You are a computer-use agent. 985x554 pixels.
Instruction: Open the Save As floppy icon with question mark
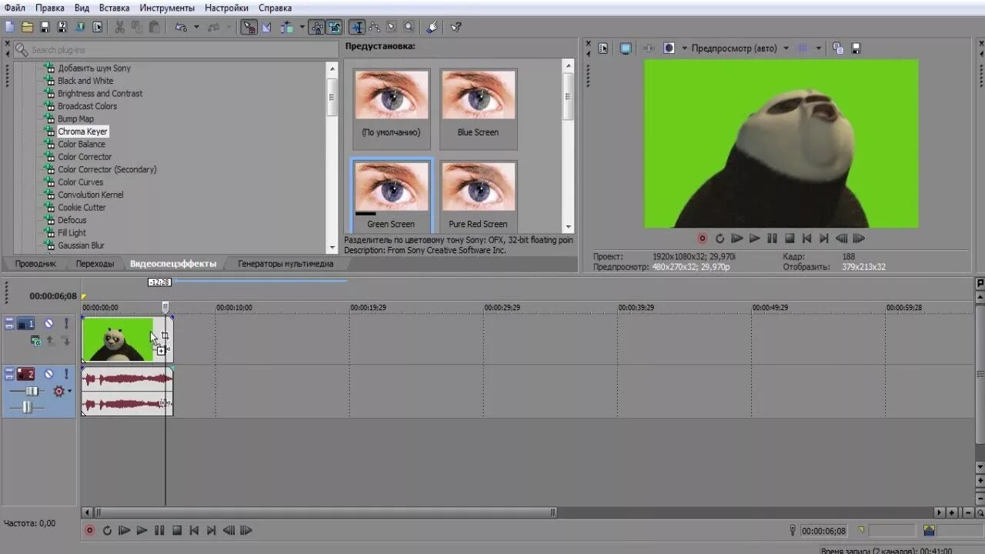62,27
